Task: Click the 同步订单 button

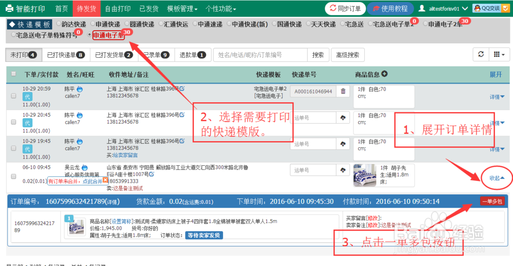Action: point(345,9)
